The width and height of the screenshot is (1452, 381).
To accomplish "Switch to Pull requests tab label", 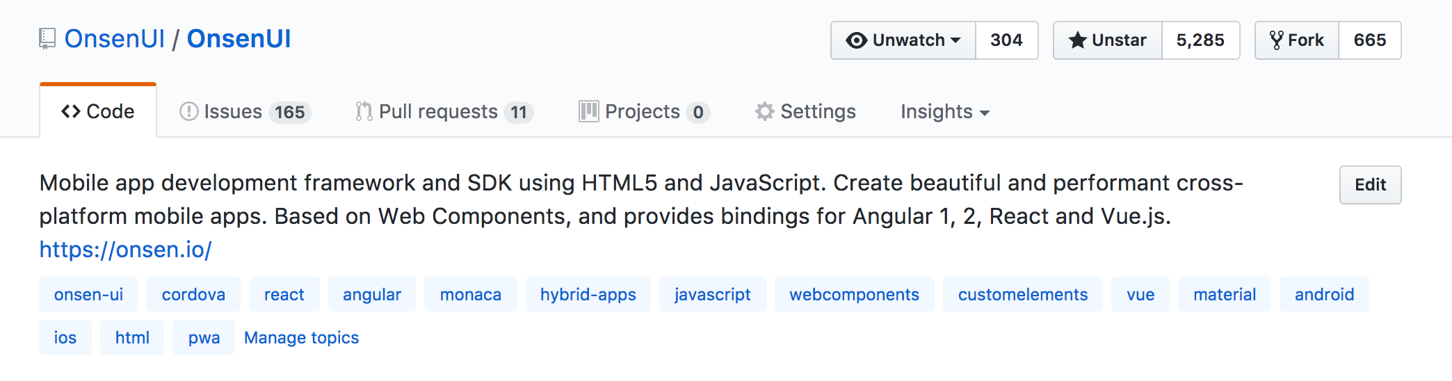I will [438, 111].
